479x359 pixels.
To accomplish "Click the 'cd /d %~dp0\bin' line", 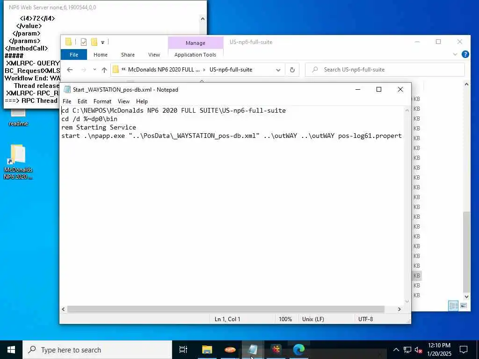I will (89, 119).
